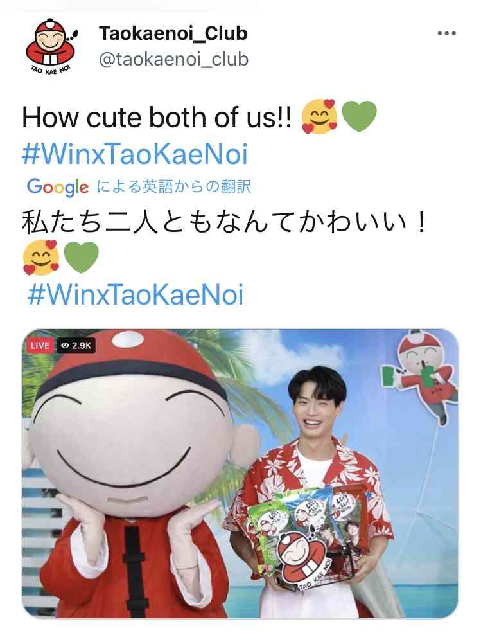Screen dimensions: 481x642
Task: Open the Taokaenoi_Club profile avatar
Action: point(51,46)
